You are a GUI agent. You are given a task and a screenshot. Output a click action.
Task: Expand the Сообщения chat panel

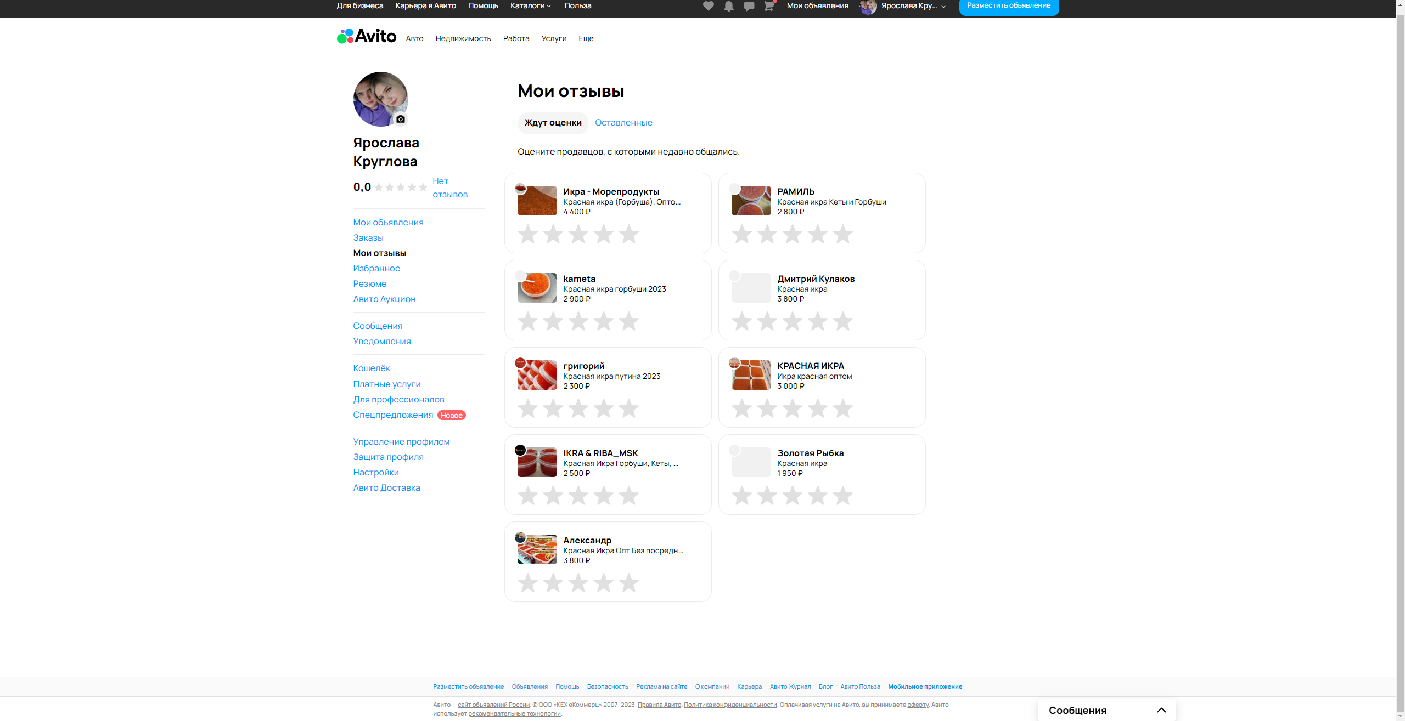(x=1161, y=710)
